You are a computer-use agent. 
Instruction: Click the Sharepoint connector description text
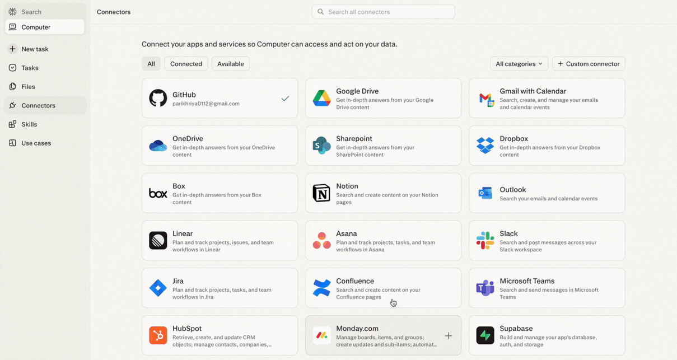[375, 151]
